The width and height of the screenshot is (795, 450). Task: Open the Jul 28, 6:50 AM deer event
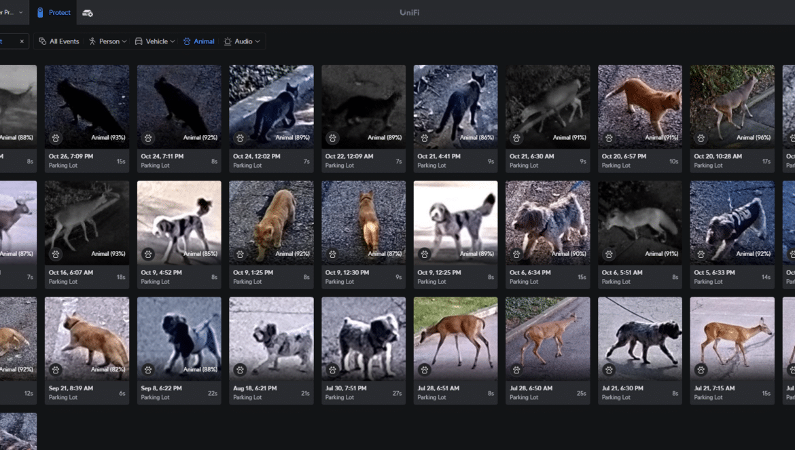548,339
